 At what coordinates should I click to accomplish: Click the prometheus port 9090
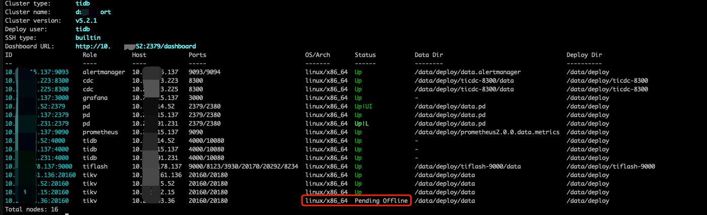tap(196, 132)
